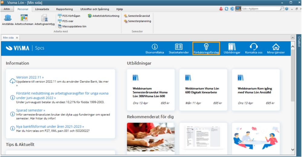Open Ekonomifakta from the blue header

pyautogui.click(x=155, y=48)
